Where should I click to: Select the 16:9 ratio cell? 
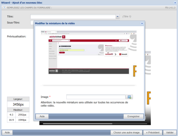pyautogui.click(x=11, y=120)
